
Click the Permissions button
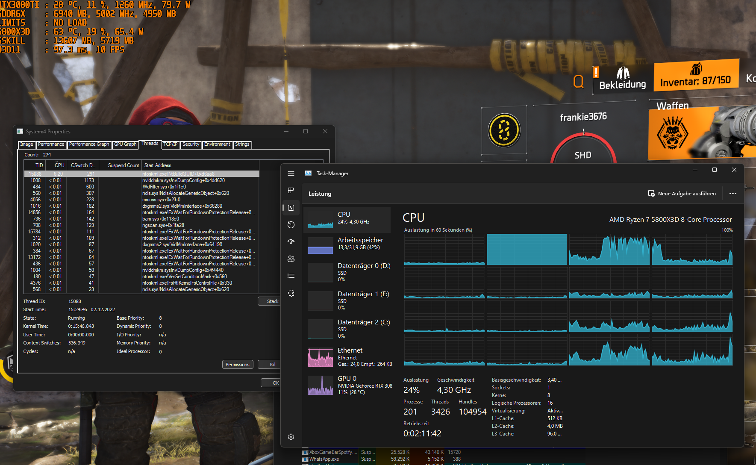[238, 365]
